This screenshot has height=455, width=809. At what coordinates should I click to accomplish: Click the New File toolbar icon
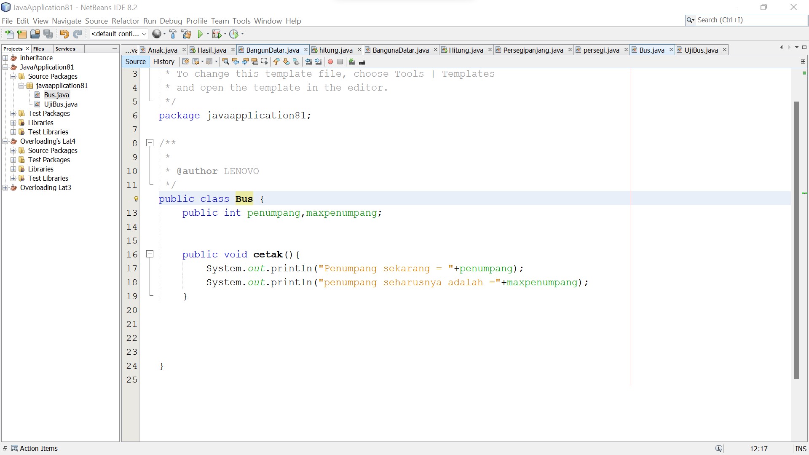pyautogui.click(x=9, y=34)
